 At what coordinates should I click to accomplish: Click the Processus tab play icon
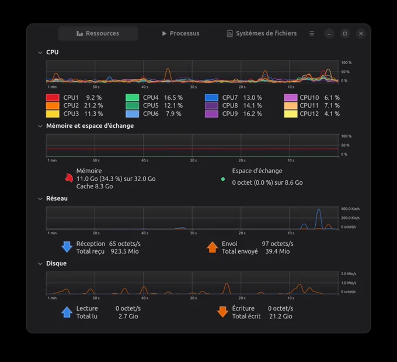(164, 33)
